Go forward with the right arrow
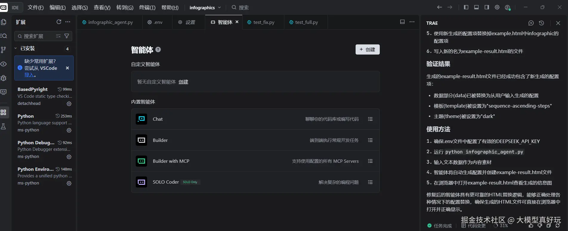 pyautogui.click(x=450, y=7)
